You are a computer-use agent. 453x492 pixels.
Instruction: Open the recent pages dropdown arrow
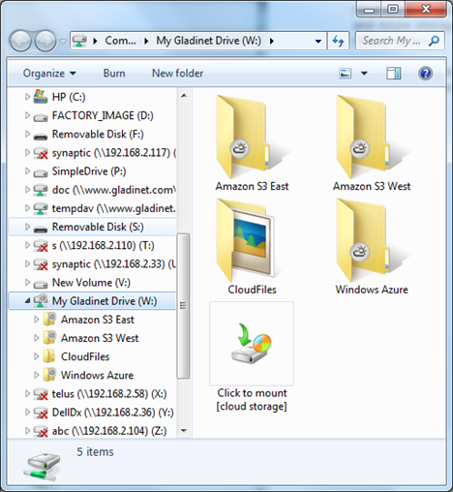(x=63, y=41)
